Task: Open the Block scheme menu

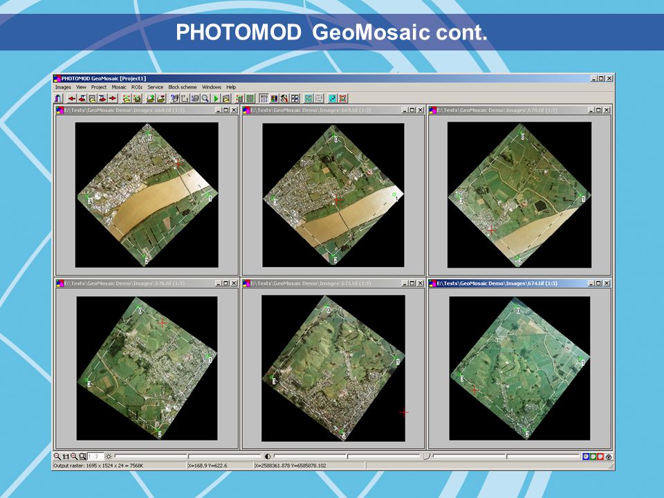Action: 183,87
